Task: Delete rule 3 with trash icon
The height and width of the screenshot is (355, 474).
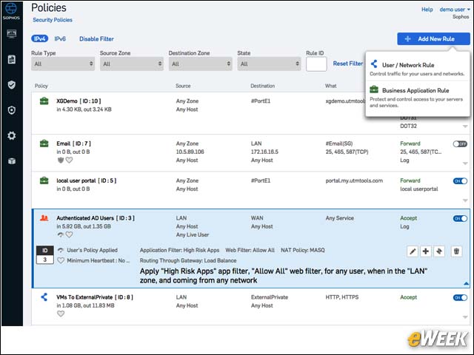Action: (456, 251)
